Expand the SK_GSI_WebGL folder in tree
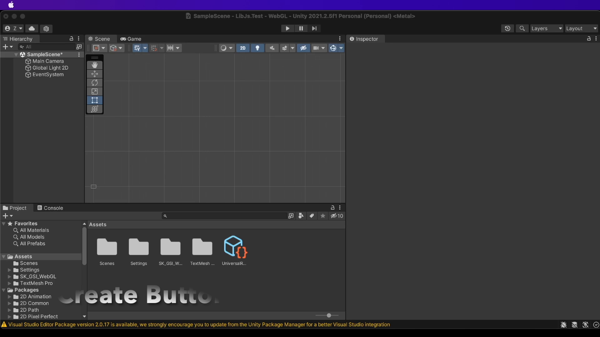600x337 pixels. coord(9,277)
